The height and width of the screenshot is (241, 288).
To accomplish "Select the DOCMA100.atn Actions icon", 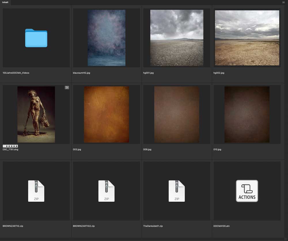I will (247, 191).
